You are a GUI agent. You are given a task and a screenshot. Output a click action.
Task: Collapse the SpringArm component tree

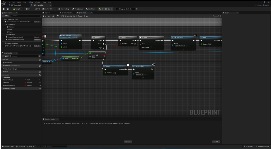tap(5, 24)
